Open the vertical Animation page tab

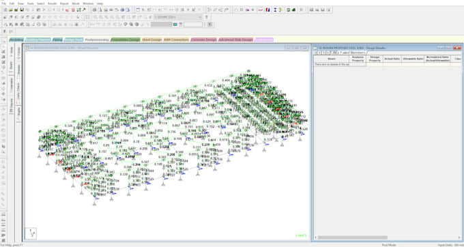pos(11,85)
